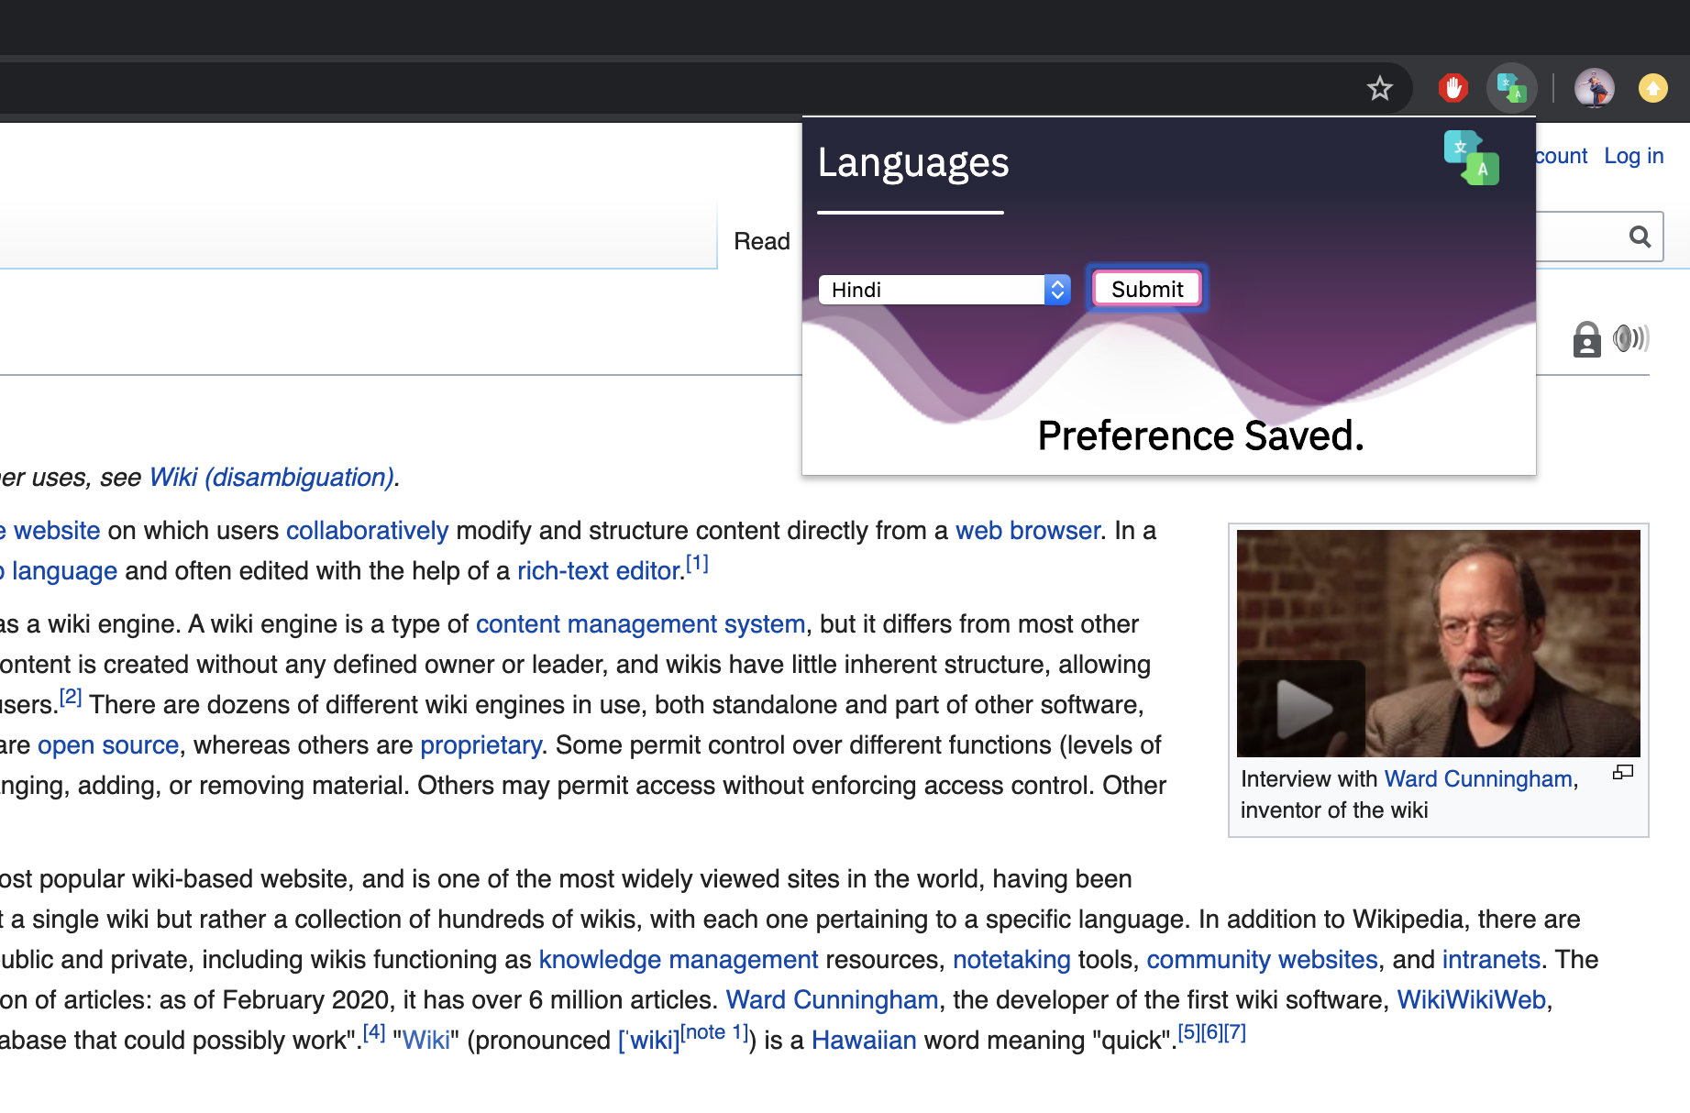Viewport: 1690px width, 1113px height.
Task: Follow the web browser link
Action: pos(1027,531)
